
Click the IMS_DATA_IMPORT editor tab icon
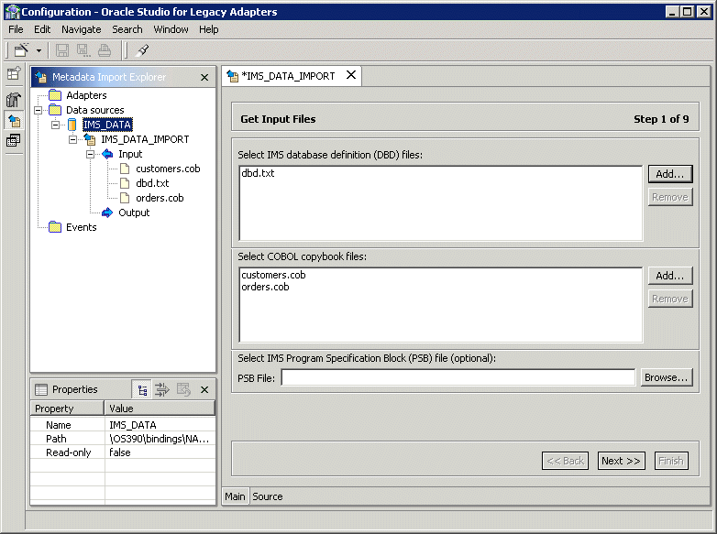[233, 76]
